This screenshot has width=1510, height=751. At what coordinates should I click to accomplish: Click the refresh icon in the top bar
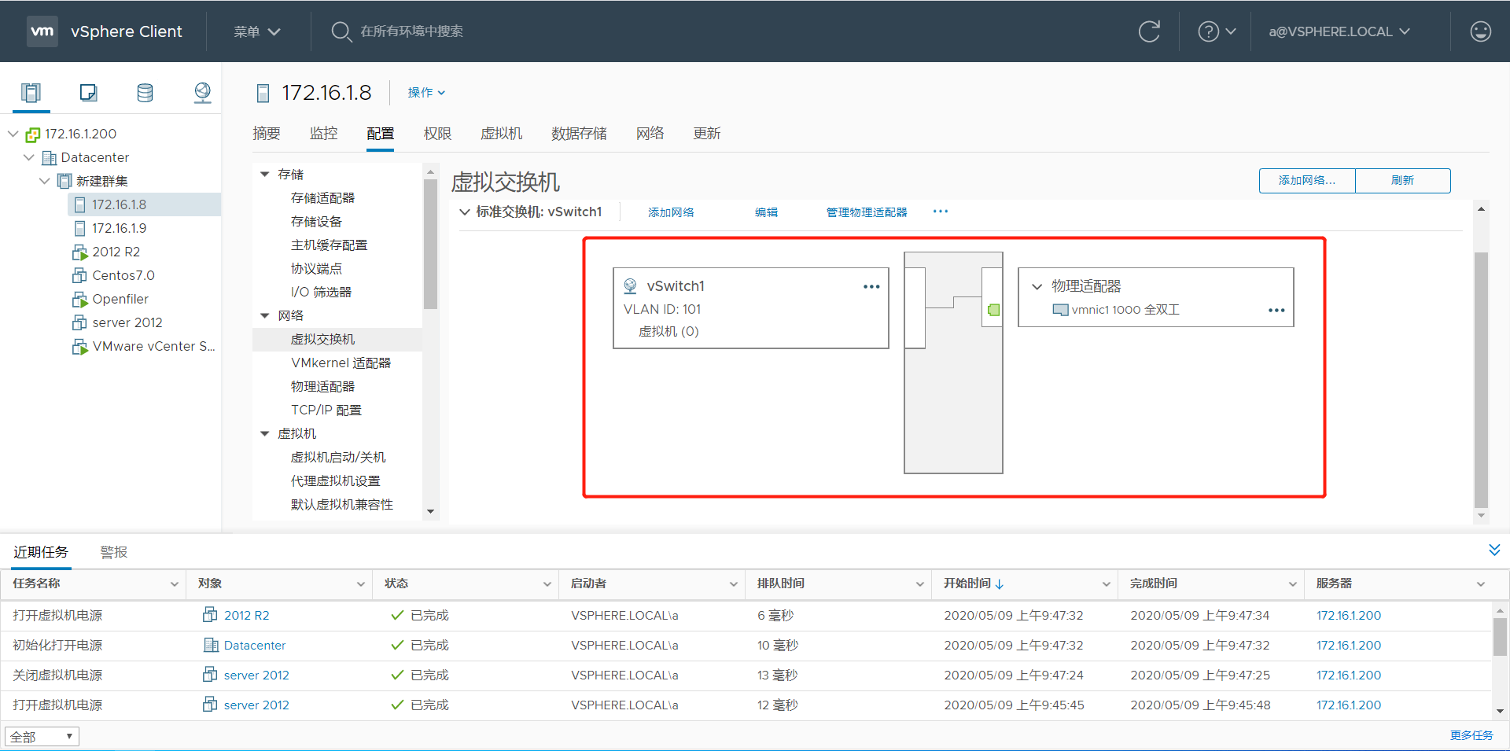point(1149,31)
